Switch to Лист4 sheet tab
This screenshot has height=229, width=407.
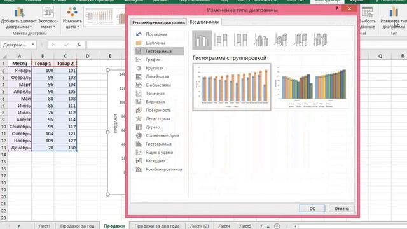224,226
